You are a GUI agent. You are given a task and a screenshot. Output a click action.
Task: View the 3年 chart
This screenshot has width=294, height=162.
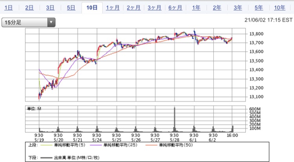pos(238,8)
